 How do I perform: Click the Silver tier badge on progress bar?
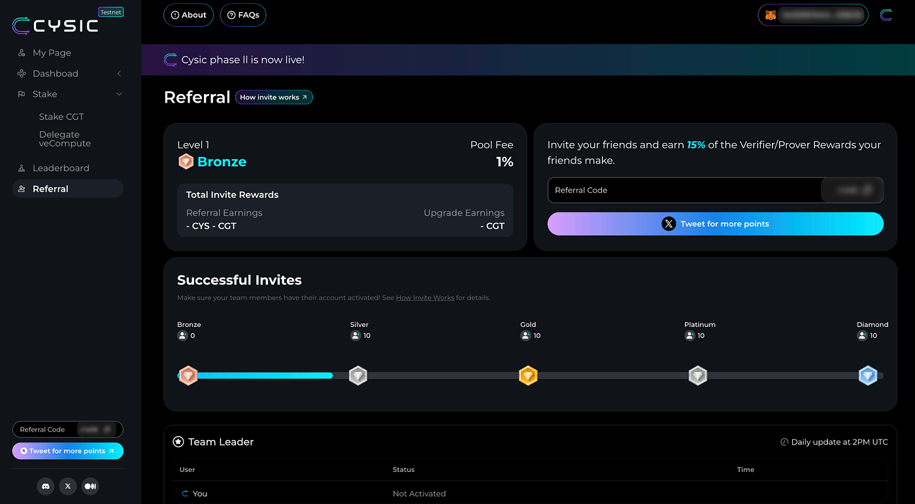[358, 375]
